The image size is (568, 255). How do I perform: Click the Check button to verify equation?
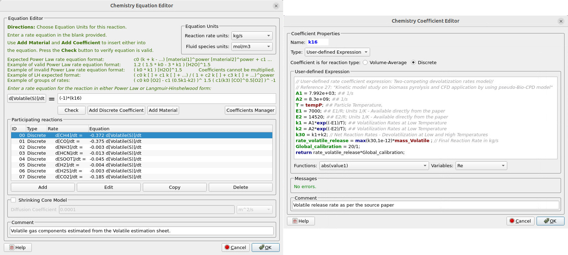click(x=72, y=110)
